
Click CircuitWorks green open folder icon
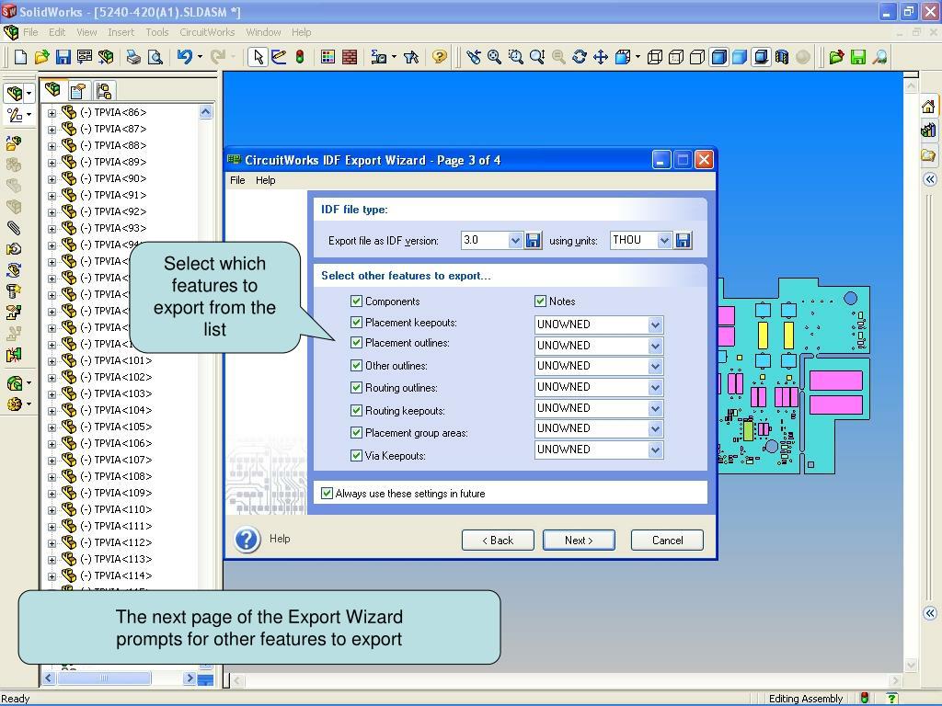click(x=836, y=57)
